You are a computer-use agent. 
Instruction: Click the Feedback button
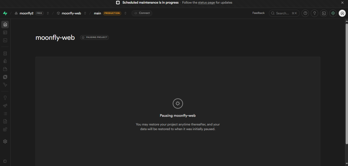tap(258, 13)
